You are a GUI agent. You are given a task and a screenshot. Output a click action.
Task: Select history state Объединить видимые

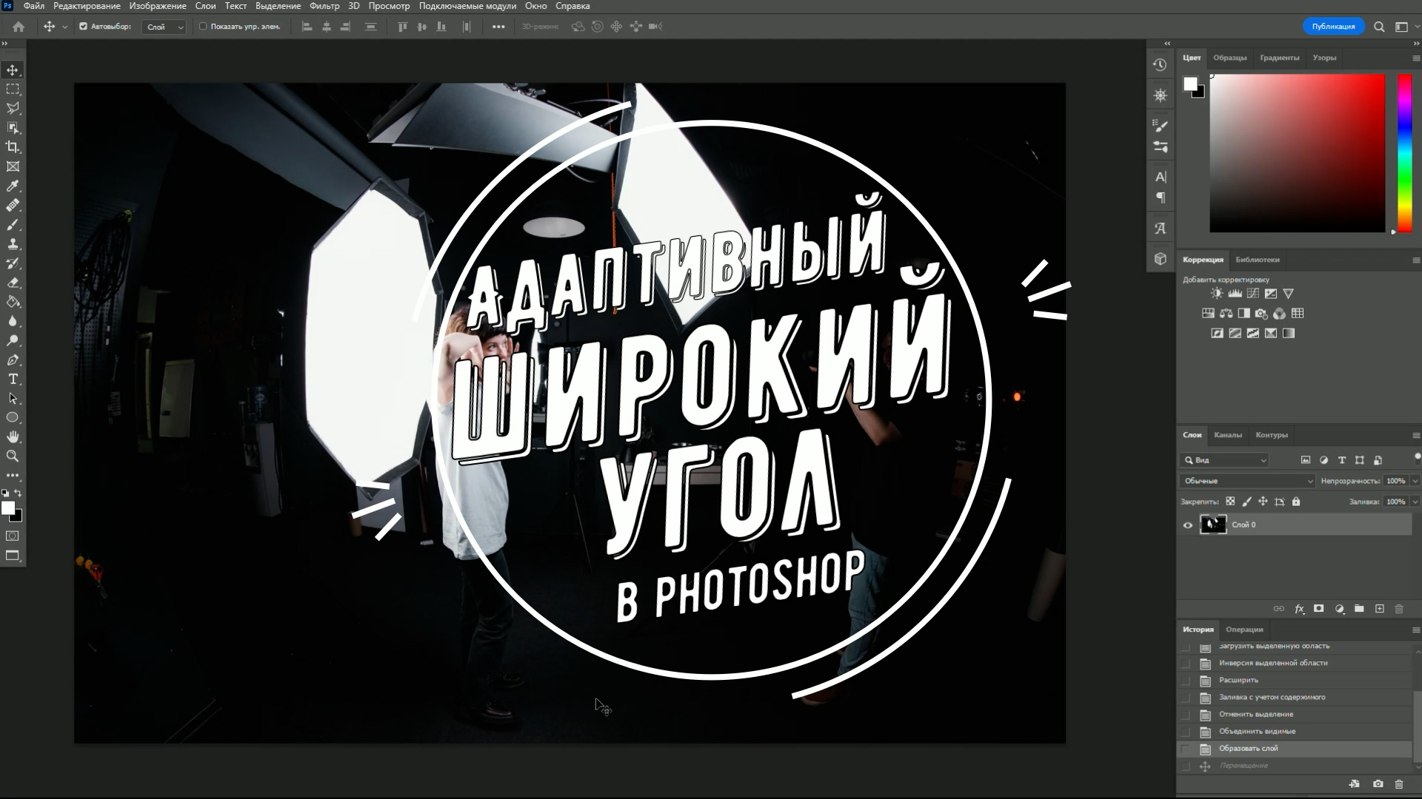1295,732
